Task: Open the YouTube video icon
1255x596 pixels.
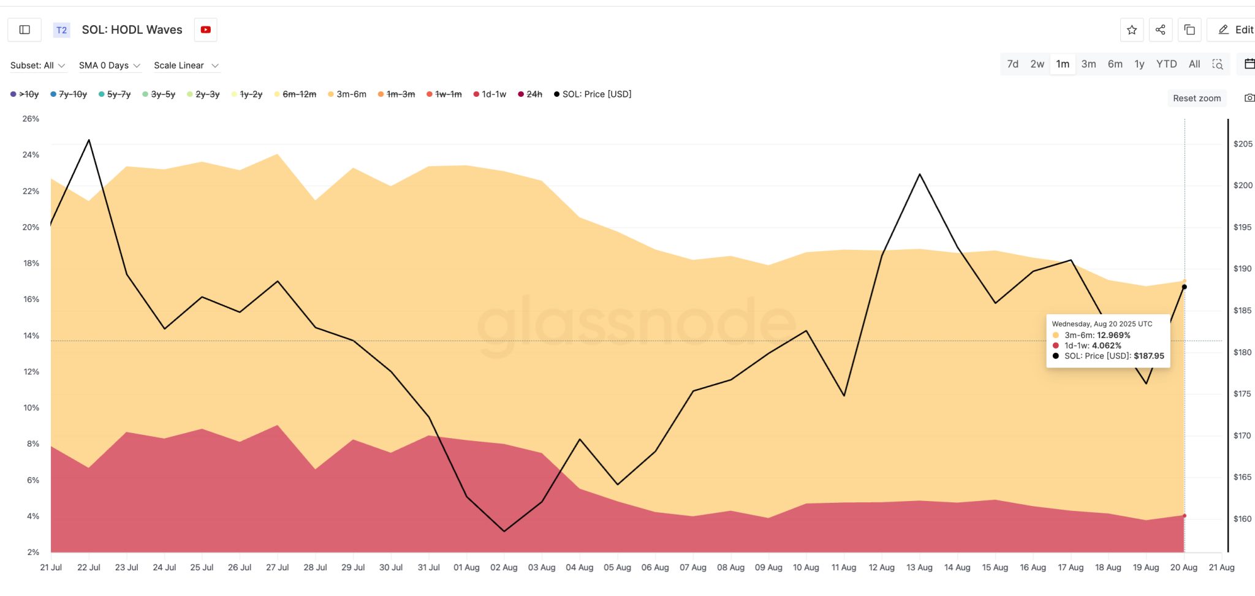Action: click(x=206, y=29)
